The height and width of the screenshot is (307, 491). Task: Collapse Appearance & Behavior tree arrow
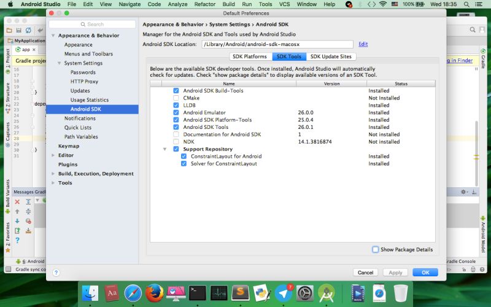point(53,36)
